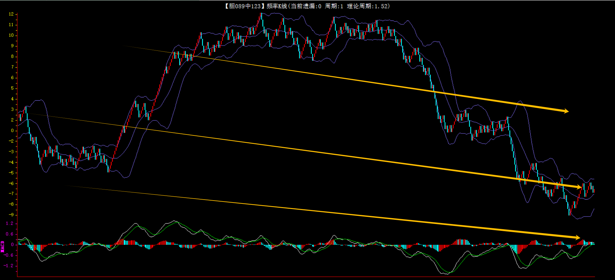The height and width of the screenshot is (280, 615).
Task: Click the price axis label 6
Action: pyautogui.click(x=12, y=78)
